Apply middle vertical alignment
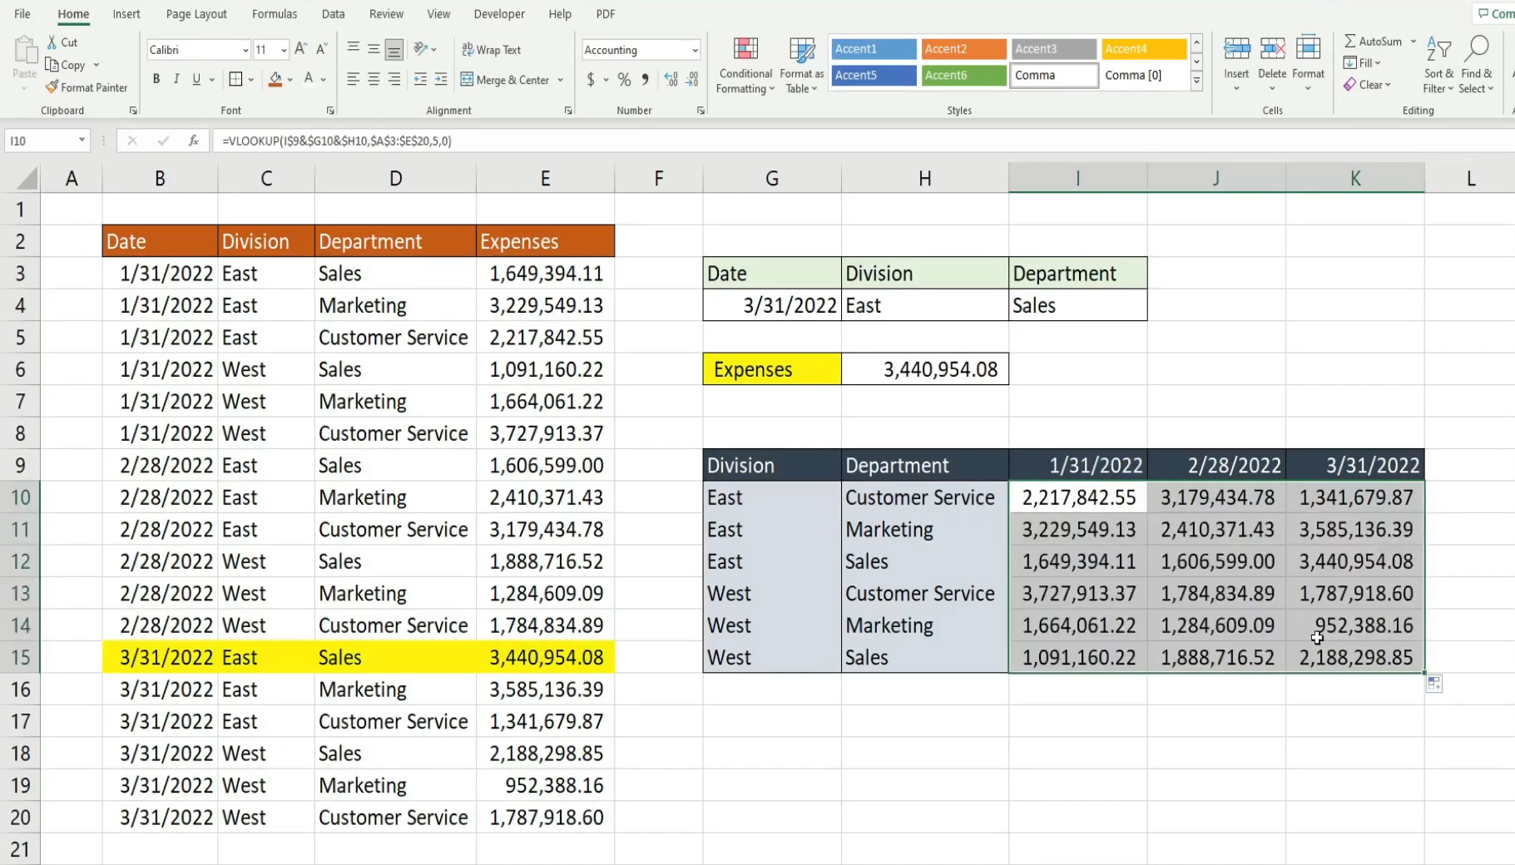1515x865 pixels. (x=374, y=49)
